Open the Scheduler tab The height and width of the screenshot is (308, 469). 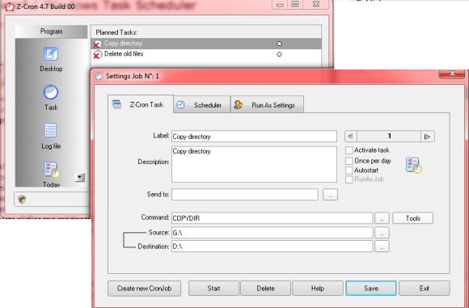pos(202,105)
